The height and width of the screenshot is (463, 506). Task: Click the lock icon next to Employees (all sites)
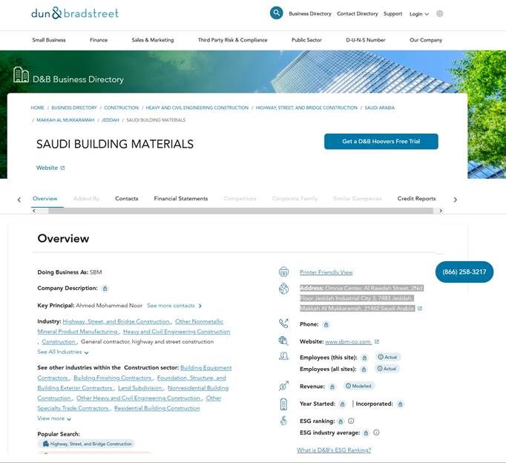[364, 370]
